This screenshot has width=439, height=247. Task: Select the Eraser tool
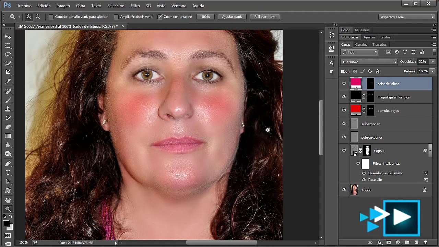8,127
